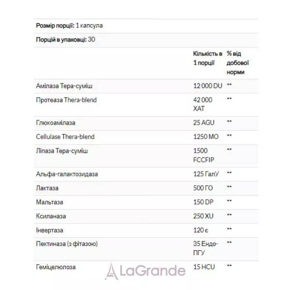Select the 'Ксиланаза' ingredient row
290x290 pixels.
tap(146, 217)
